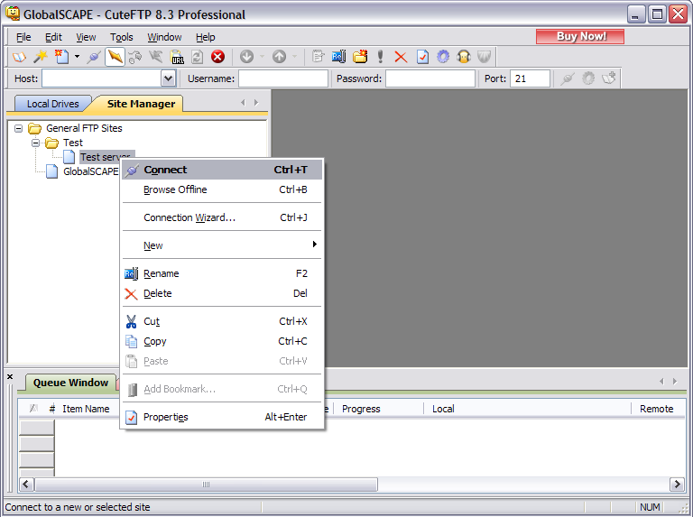Screen dimensions: 693x517
Task: Open the Tools menu
Action: click(x=122, y=37)
